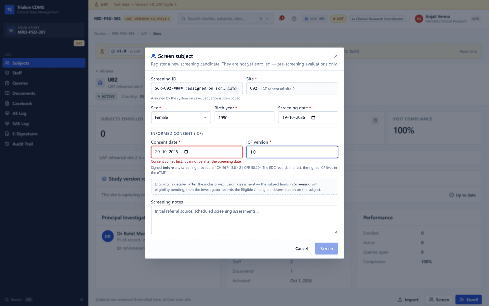Click the AV user avatar
The width and height of the screenshot is (489, 306).
click(x=419, y=19)
